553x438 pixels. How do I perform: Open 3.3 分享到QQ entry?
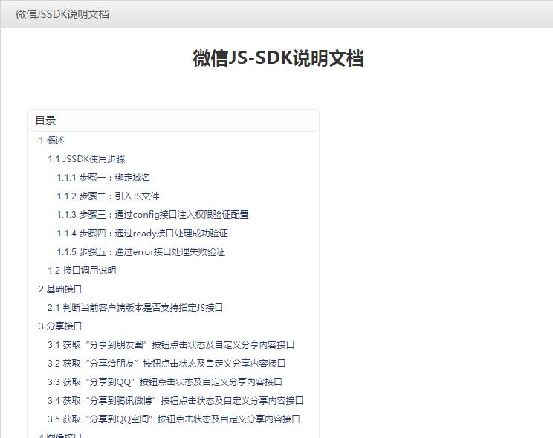click(165, 382)
